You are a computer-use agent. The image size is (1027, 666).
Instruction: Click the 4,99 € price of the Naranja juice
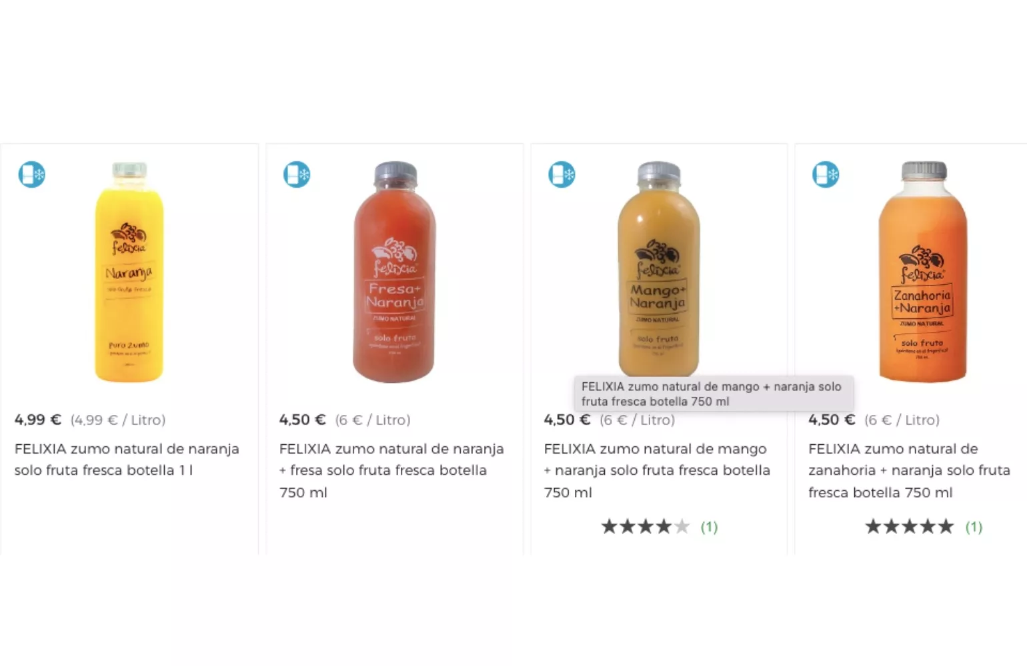coord(38,420)
